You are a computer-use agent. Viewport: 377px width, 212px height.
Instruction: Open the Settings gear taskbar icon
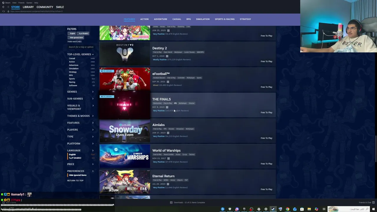click(x=266, y=209)
